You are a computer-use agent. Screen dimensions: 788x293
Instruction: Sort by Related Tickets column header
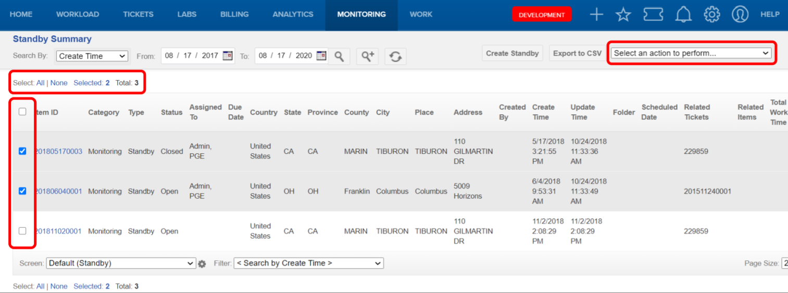click(x=697, y=112)
